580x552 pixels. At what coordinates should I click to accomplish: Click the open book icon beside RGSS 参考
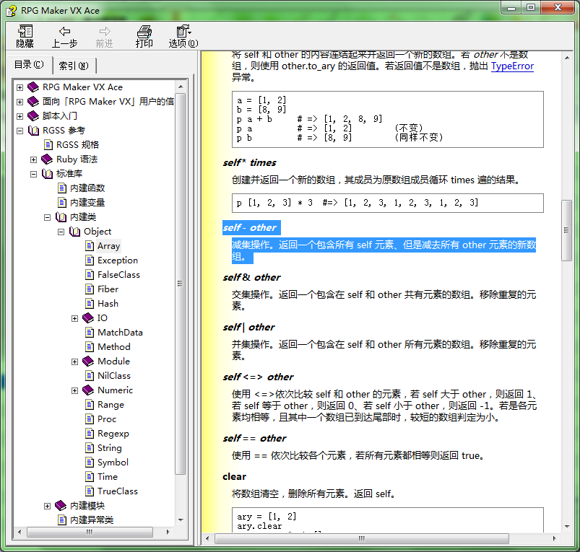click(33, 131)
